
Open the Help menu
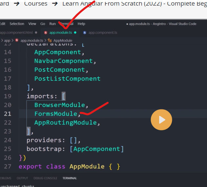pyautogui.click(x=81, y=24)
